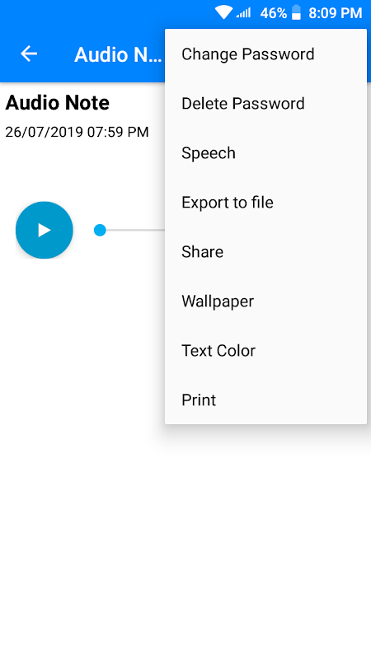
Task: Click the note date 26/07/2019 07:59 PM
Action: (77, 132)
